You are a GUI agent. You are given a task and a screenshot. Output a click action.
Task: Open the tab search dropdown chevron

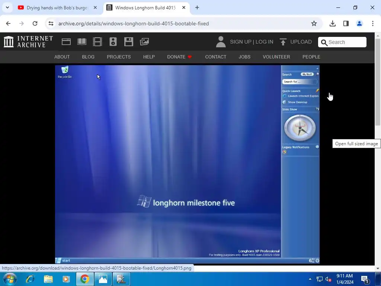coord(7,7)
